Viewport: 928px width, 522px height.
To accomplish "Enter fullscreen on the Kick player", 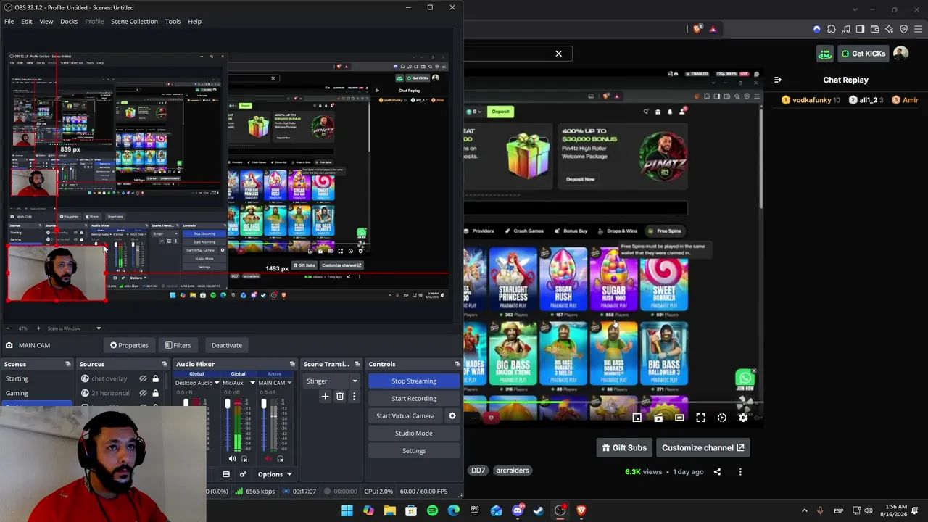I will coord(700,418).
